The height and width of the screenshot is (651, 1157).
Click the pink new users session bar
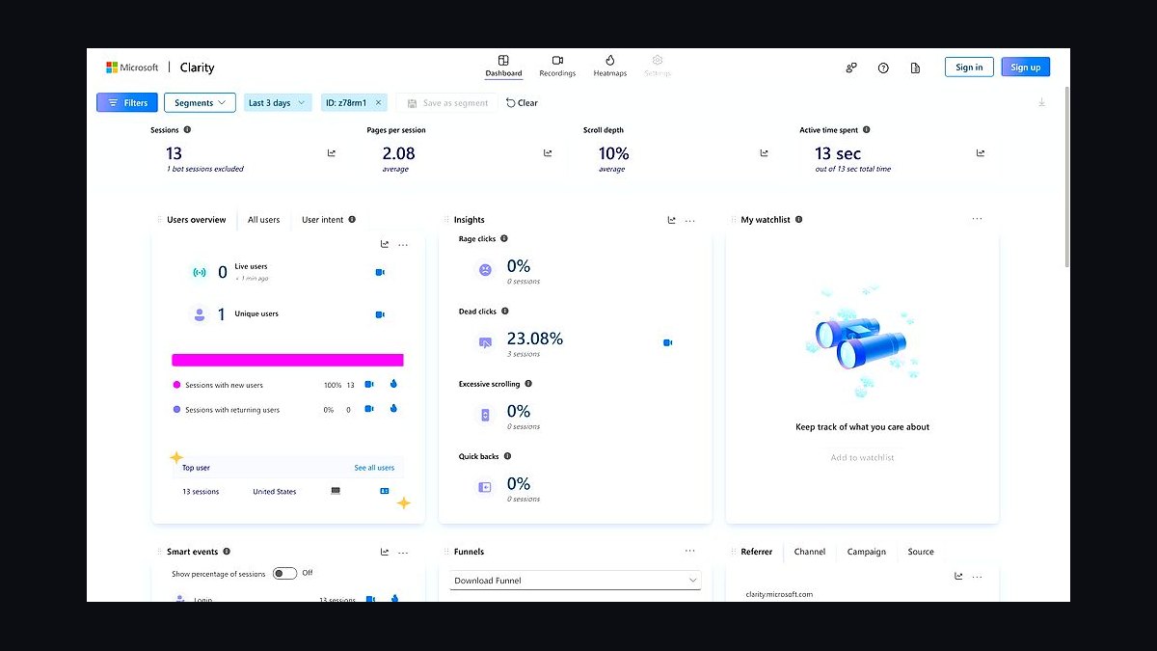point(287,360)
